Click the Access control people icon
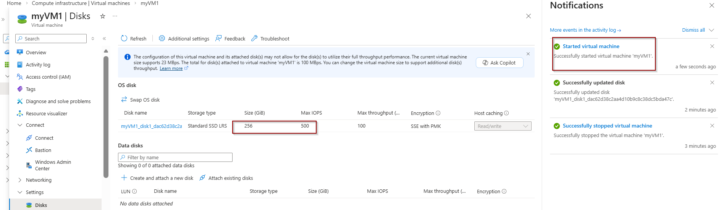The image size is (721, 210). click(x=20, y=77)
